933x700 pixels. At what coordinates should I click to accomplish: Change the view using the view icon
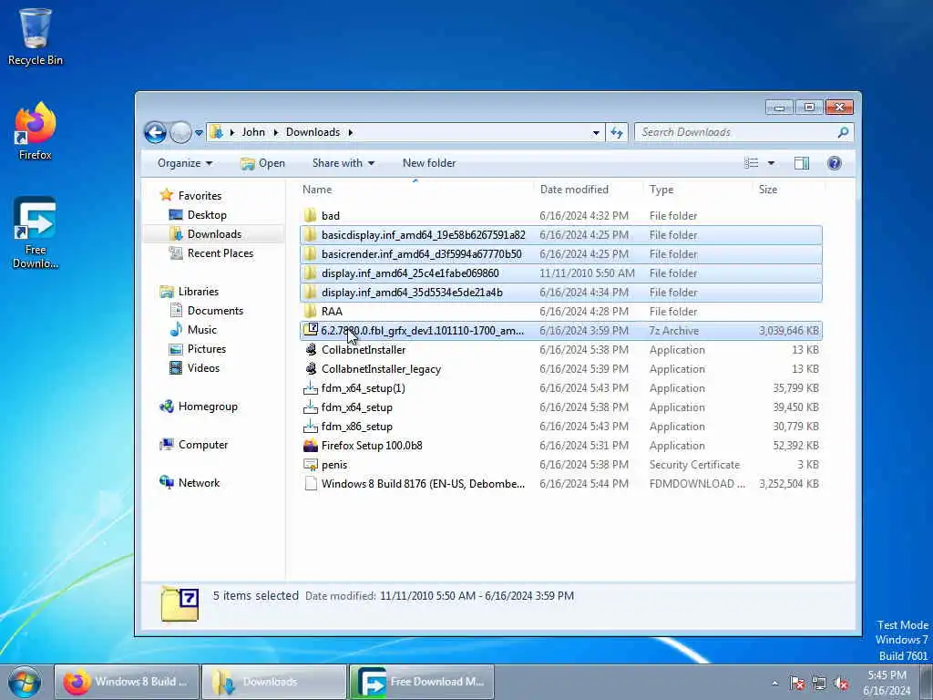click(752, 163)
